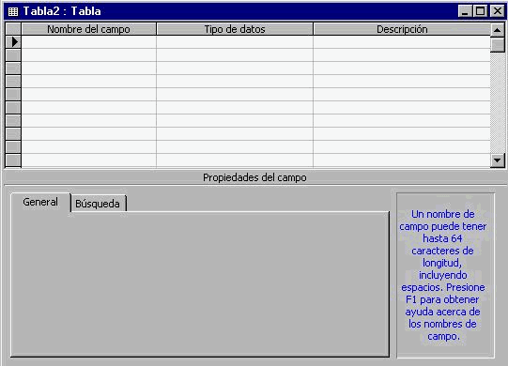This screenshot has height=366, width=508.
Task: Click the second row Tipo de datos cell
Action: click(235, 55)
